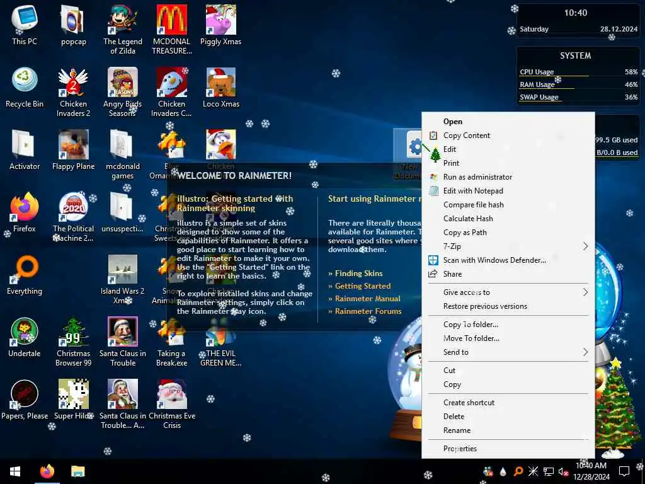Choose Compare file hash
The image size is (645, 484).
[x=508, y=205]
